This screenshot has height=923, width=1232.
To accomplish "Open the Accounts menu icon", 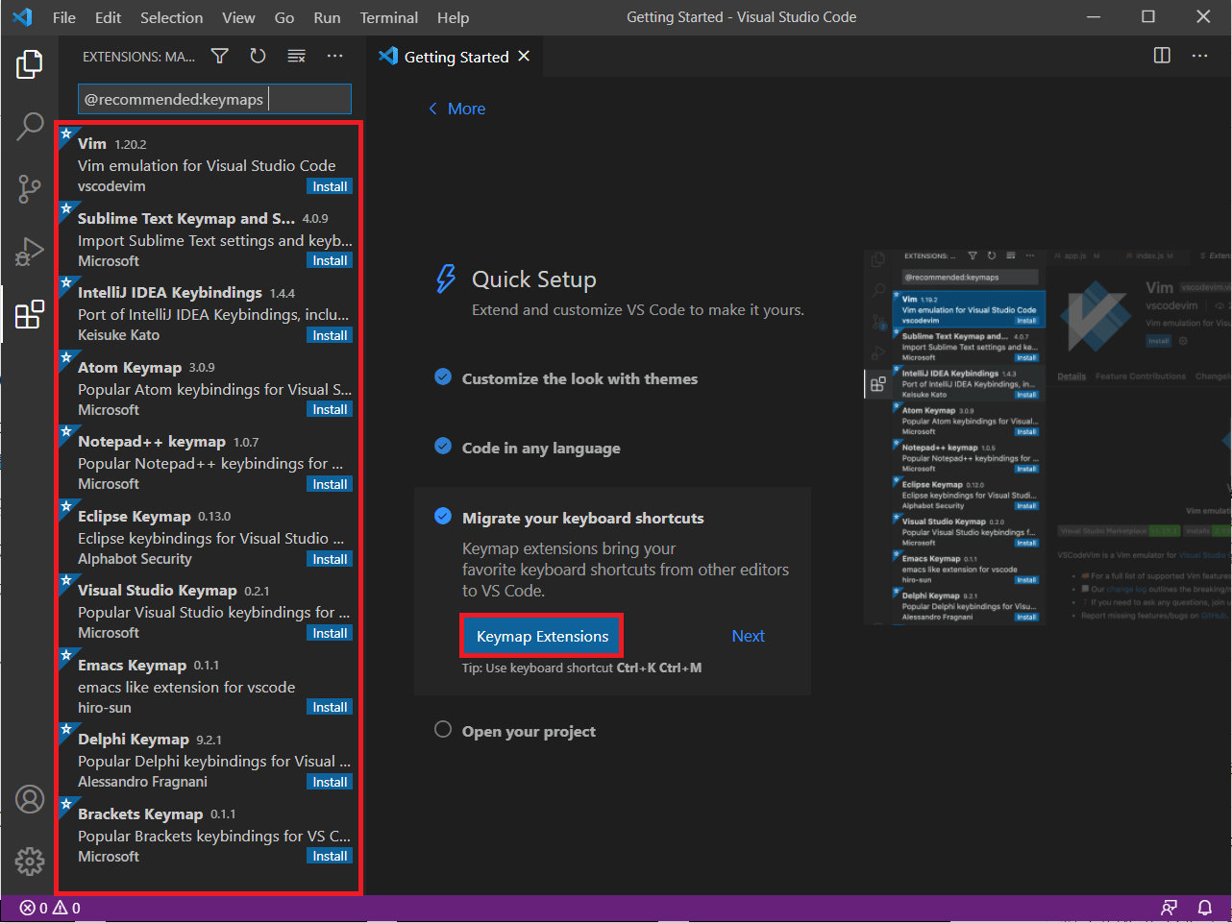I will coord(30,799).
